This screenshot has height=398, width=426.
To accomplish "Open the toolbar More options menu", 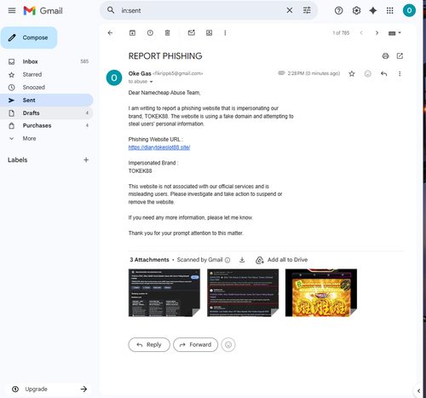I will click(225, 33).
